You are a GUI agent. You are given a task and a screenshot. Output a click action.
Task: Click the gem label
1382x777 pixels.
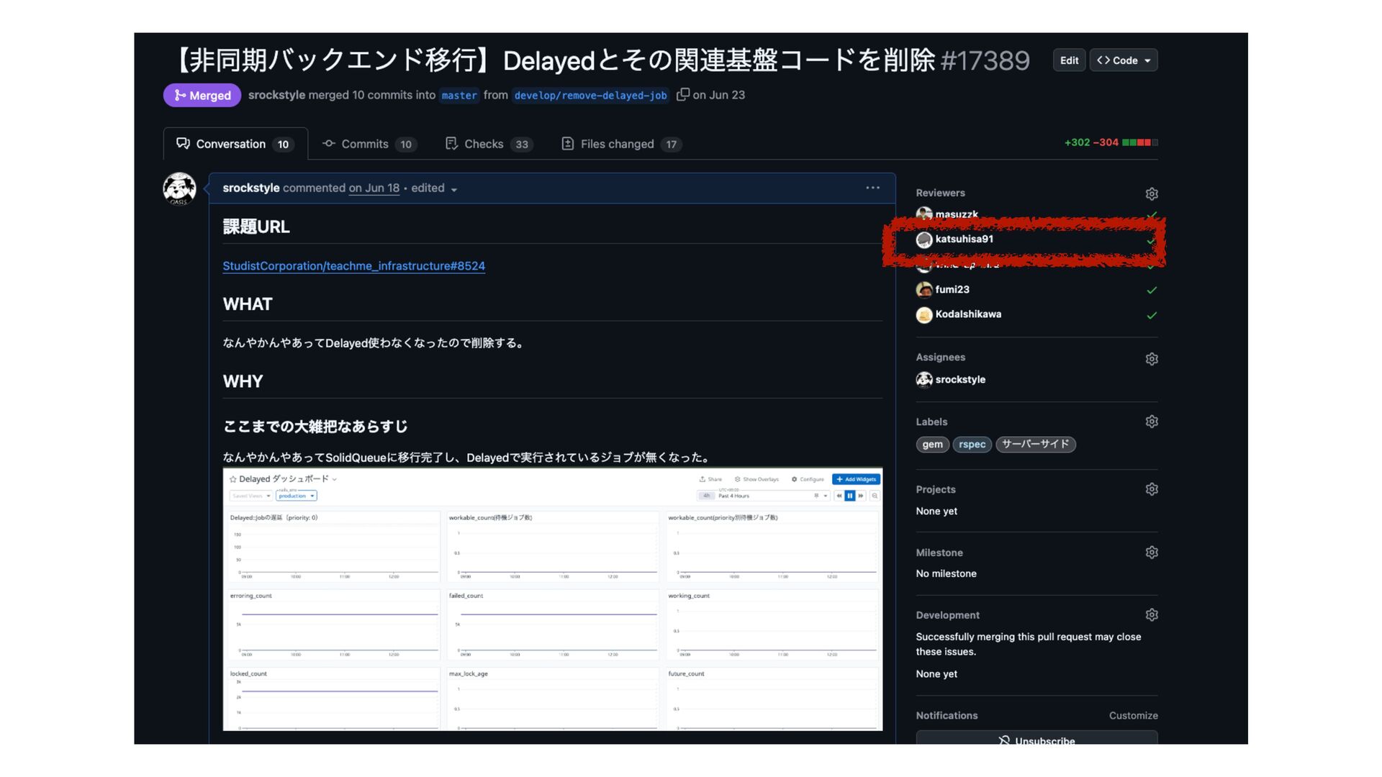coord(932,445)
